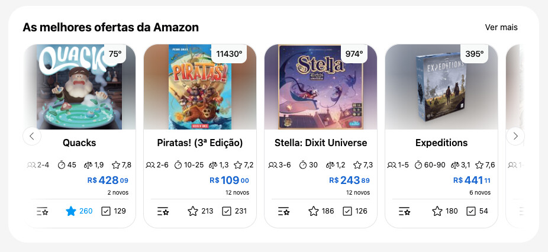The height and width of the screenshot is (252, 548).
Task: Check the owned box for Piratas!
Action: pos(227,211)
